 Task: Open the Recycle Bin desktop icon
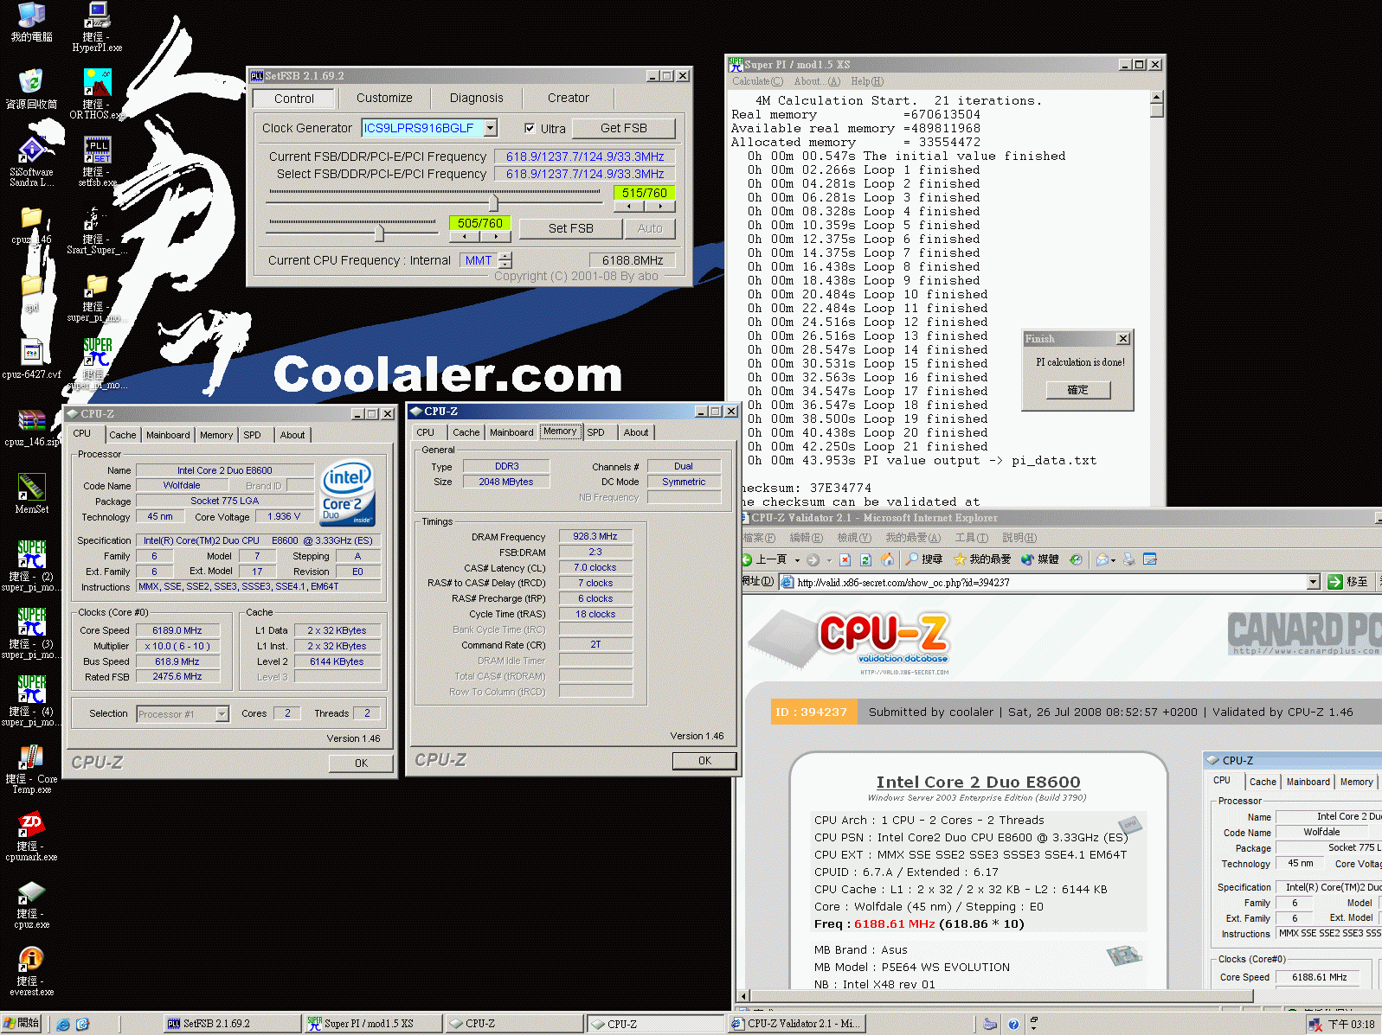32,89
